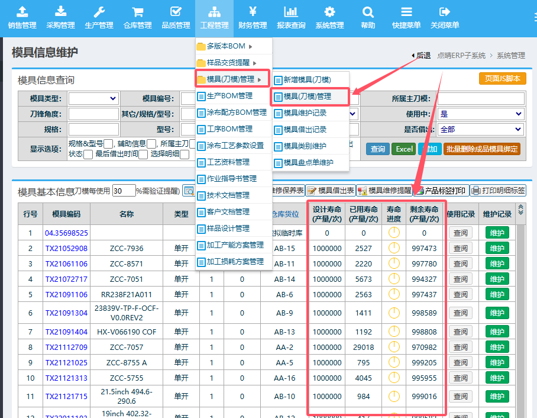Open mold code link TX21052908
This screenshot has height=418, width=537.
[66, 248]
